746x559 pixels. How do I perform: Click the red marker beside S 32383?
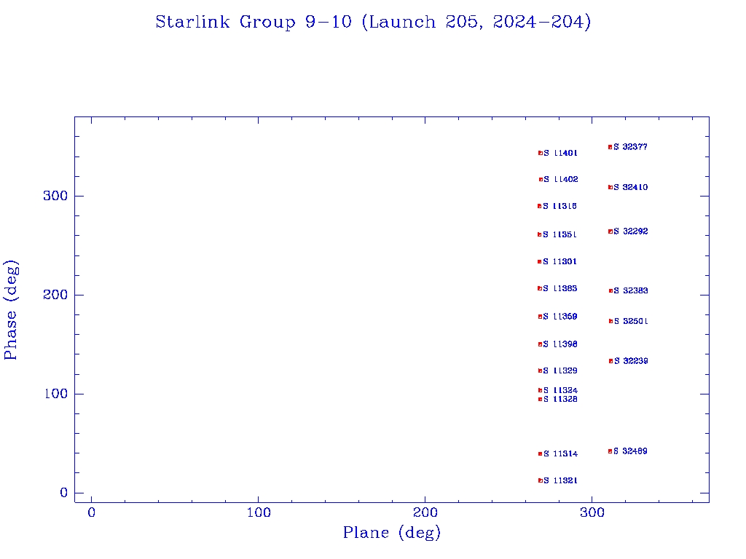pyautogui.click(x=611, y=291)
